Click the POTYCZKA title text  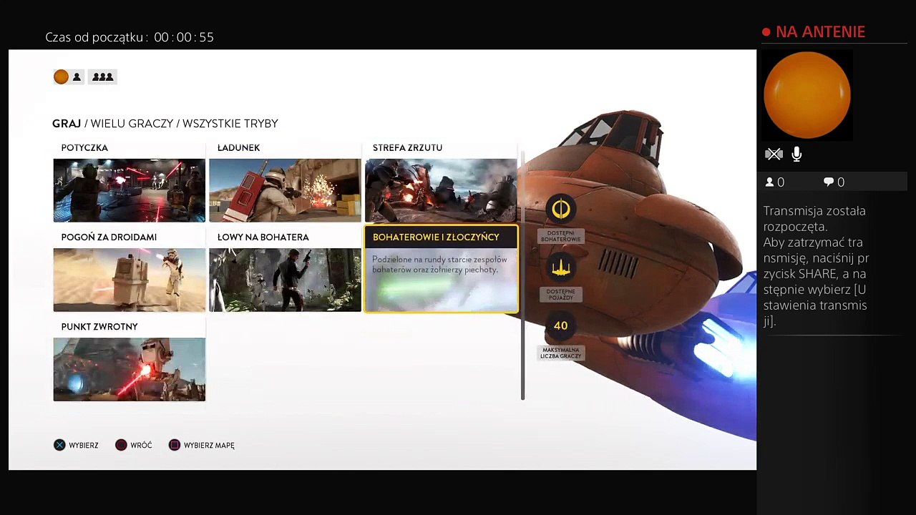(x=84, y=147)
